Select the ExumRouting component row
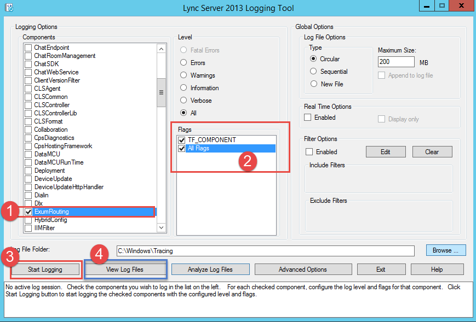Screen dimensions: 476x322 coord(89,212)
